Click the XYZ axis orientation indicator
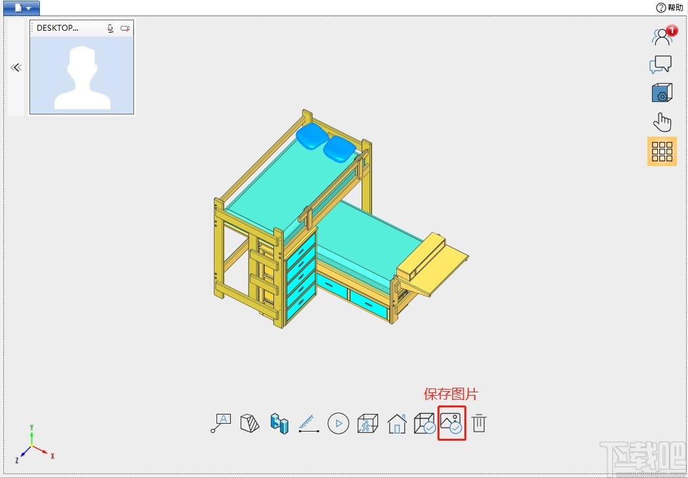Image resolution: width=688 pixels, height=478 pixels. point(34,444)
